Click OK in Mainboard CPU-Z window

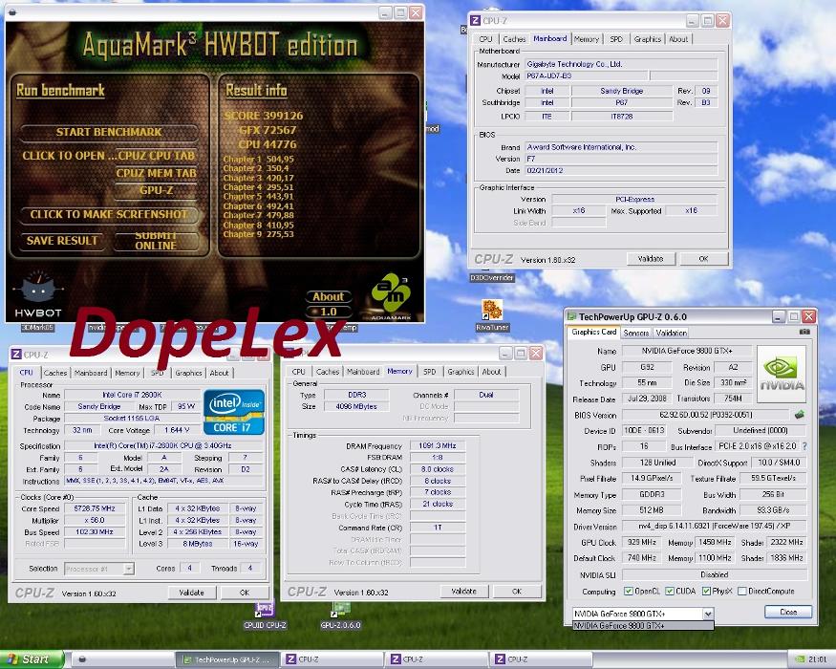pos(703,259)
